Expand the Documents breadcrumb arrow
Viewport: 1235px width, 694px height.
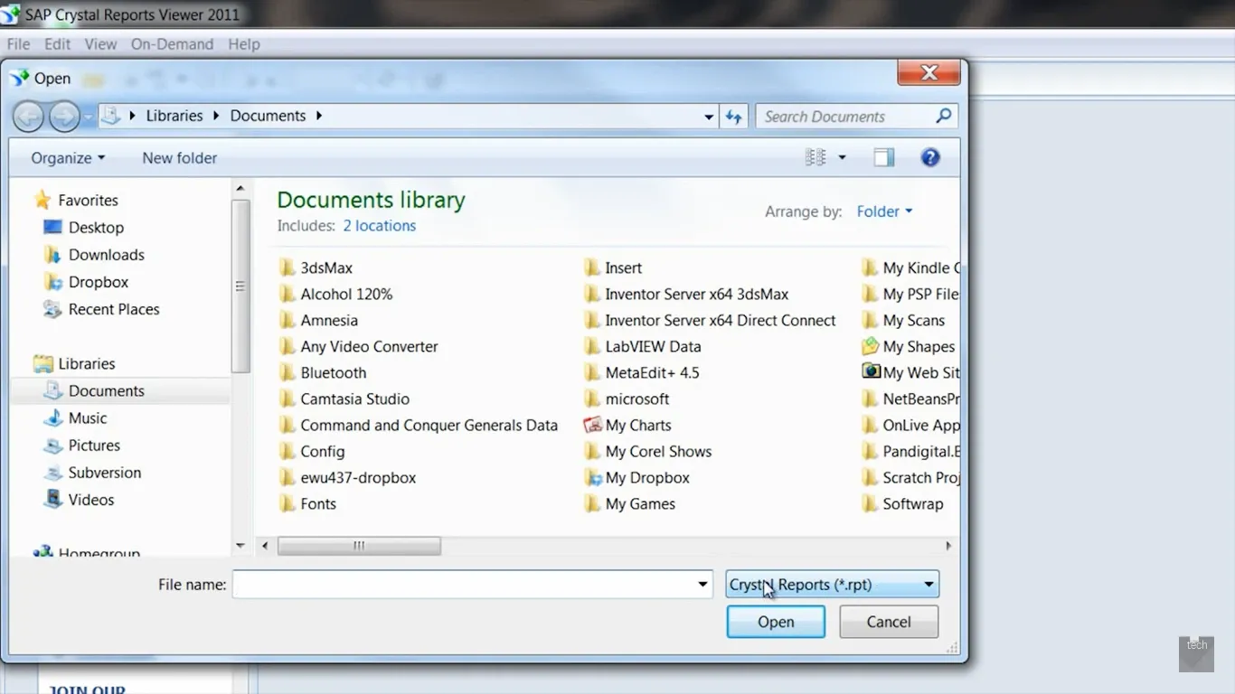[x=319, y=116]
